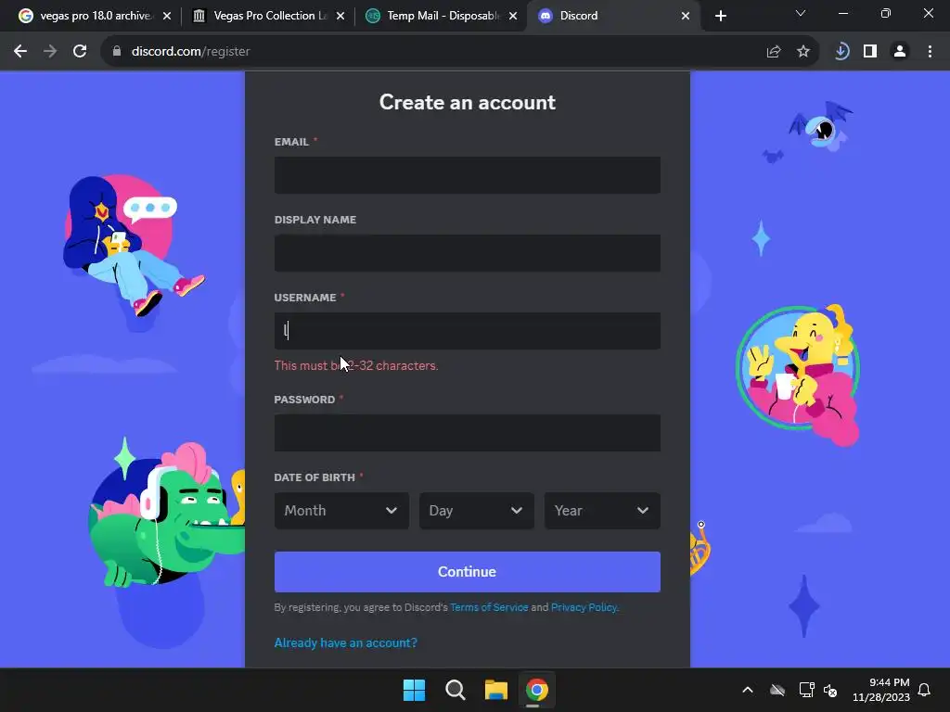The height and width of the screenshot is (712, 950).
Task: Open the Privacy Policy link
Action: (584, 607)
